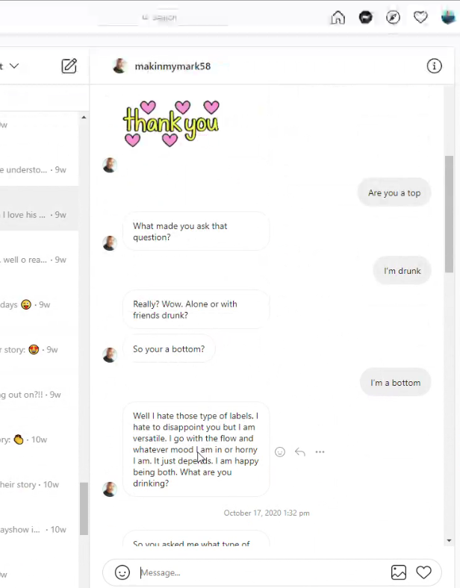Go to Instagram Home icon
The height and width of the screenshot is (588, 460).
[x=338, y=17]
